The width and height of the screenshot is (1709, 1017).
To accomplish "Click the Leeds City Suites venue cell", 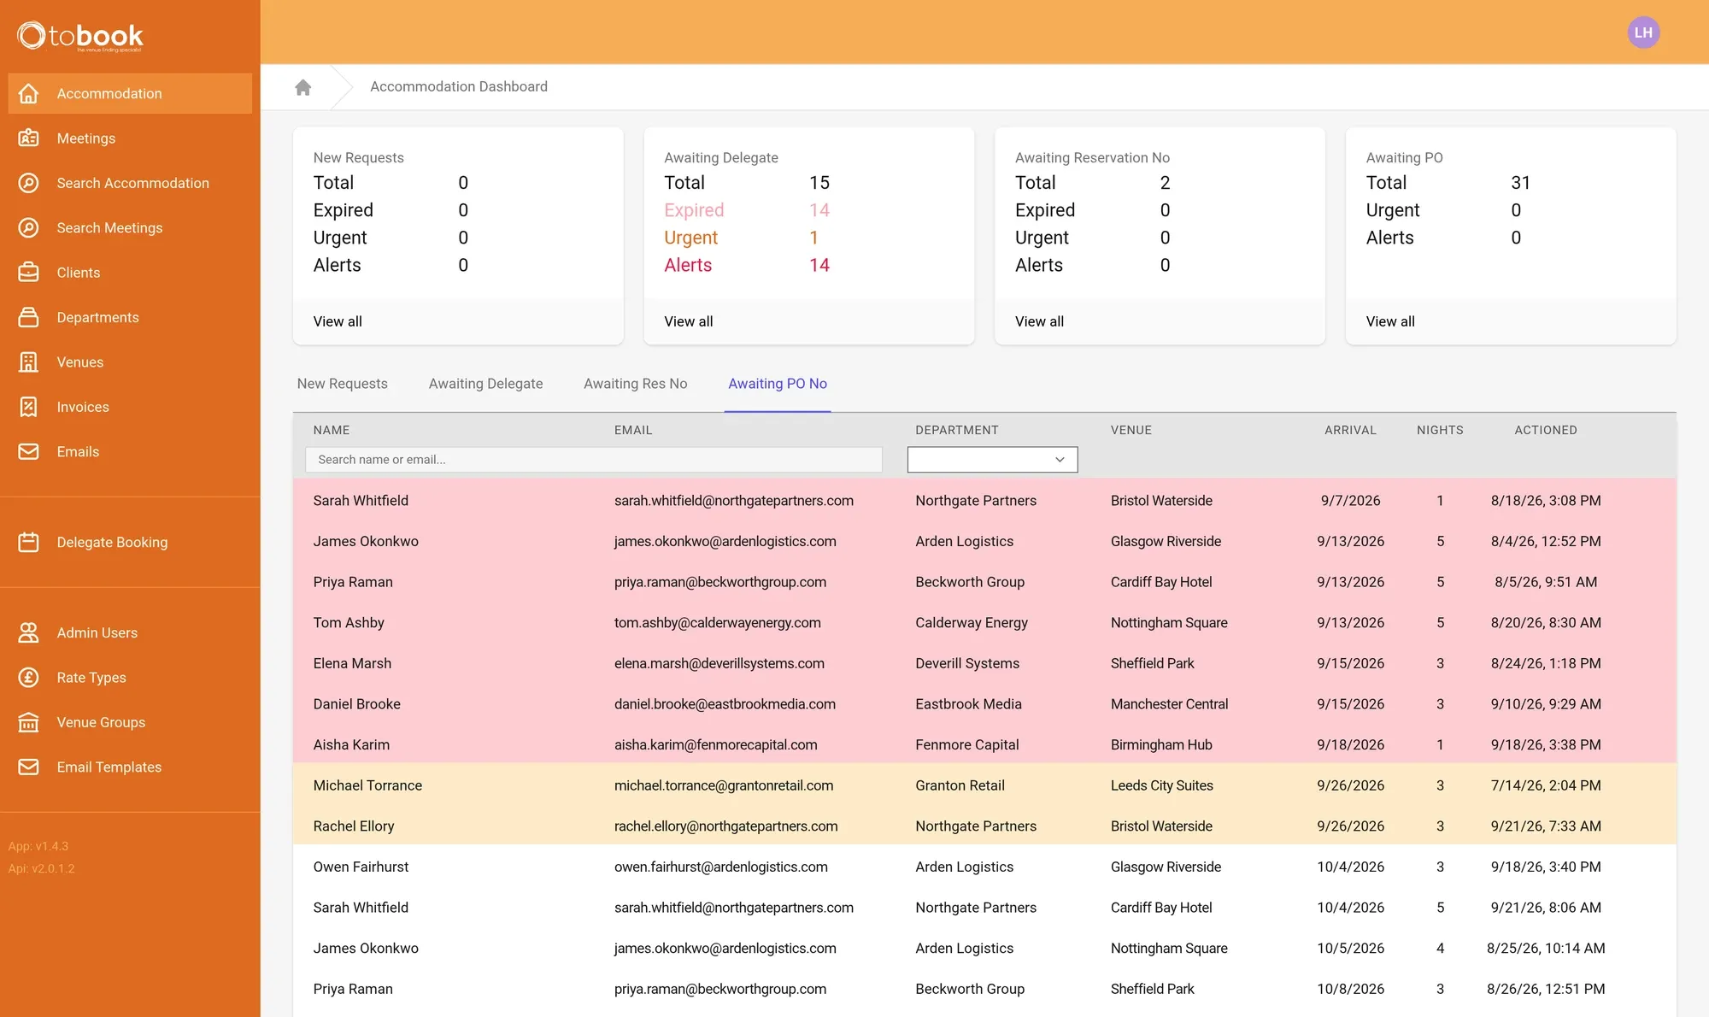I will [x=1161, y=785].
